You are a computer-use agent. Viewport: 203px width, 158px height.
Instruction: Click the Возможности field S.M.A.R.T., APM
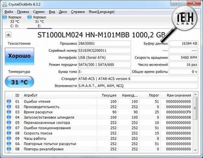click(x=138, y=86)
